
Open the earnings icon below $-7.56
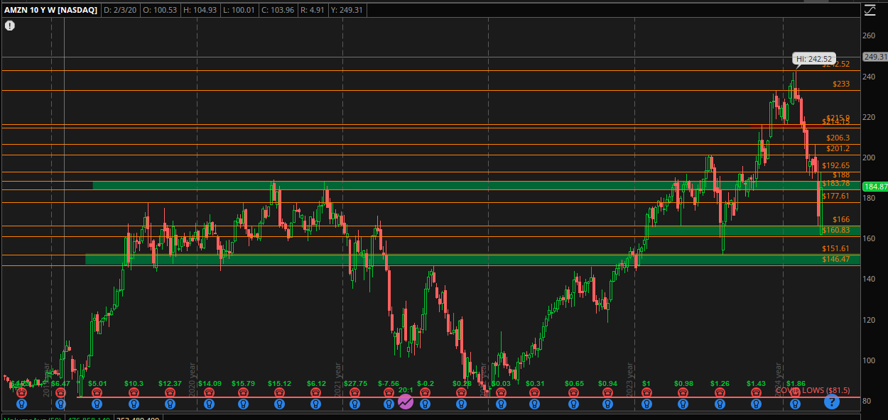coord(389,392)
